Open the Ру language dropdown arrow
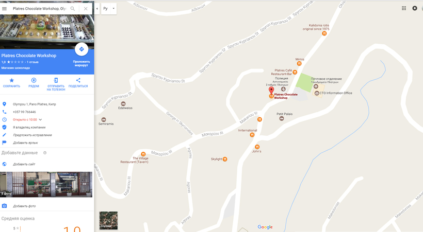The image size is (423, 232). [113, 9]
